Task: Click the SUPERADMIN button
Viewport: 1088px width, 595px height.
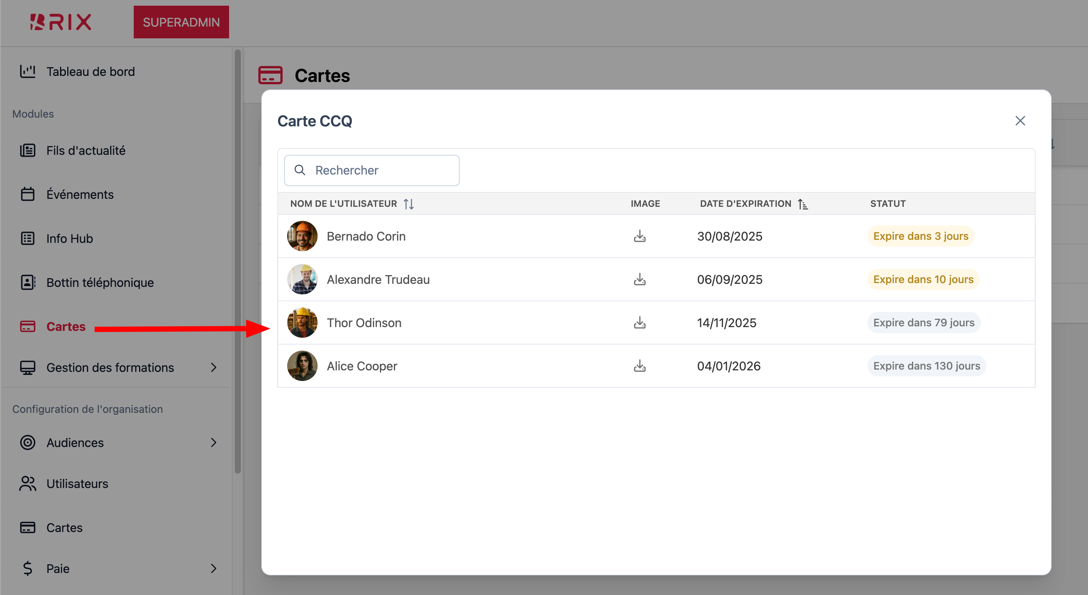Action: (x=181, y=22)
